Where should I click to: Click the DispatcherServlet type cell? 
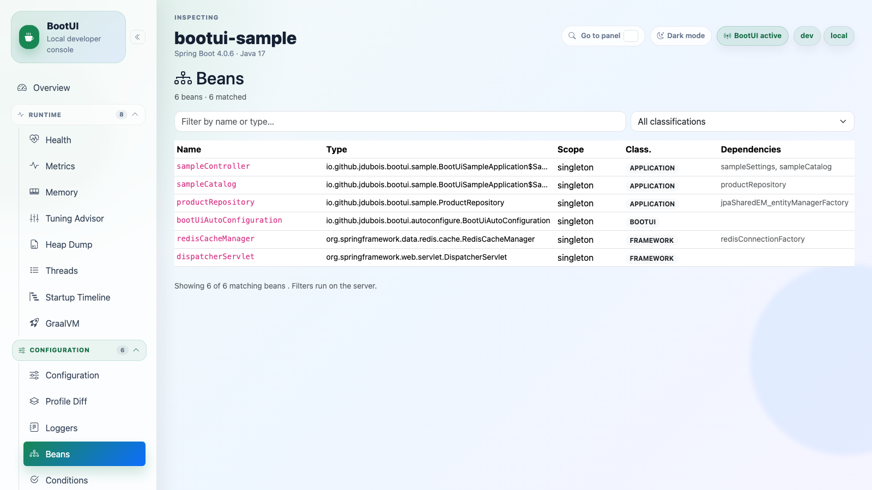point(416,257)
